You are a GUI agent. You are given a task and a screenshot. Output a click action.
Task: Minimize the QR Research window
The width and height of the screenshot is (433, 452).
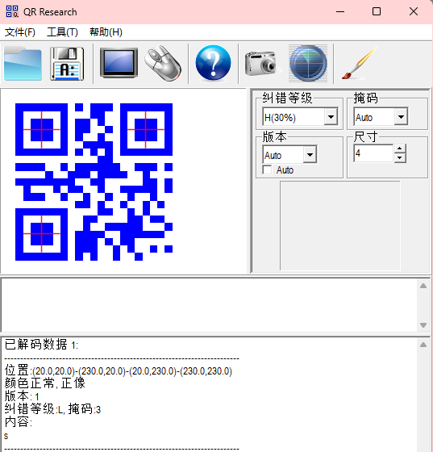[x=340, y=11]
